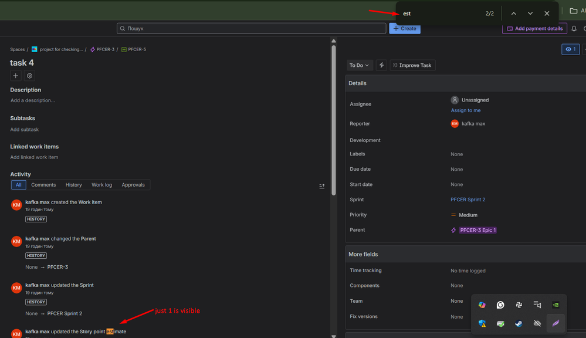586x338 pixels.
Task: Focus the 'Пошук' search box
Action: (251, 28)
